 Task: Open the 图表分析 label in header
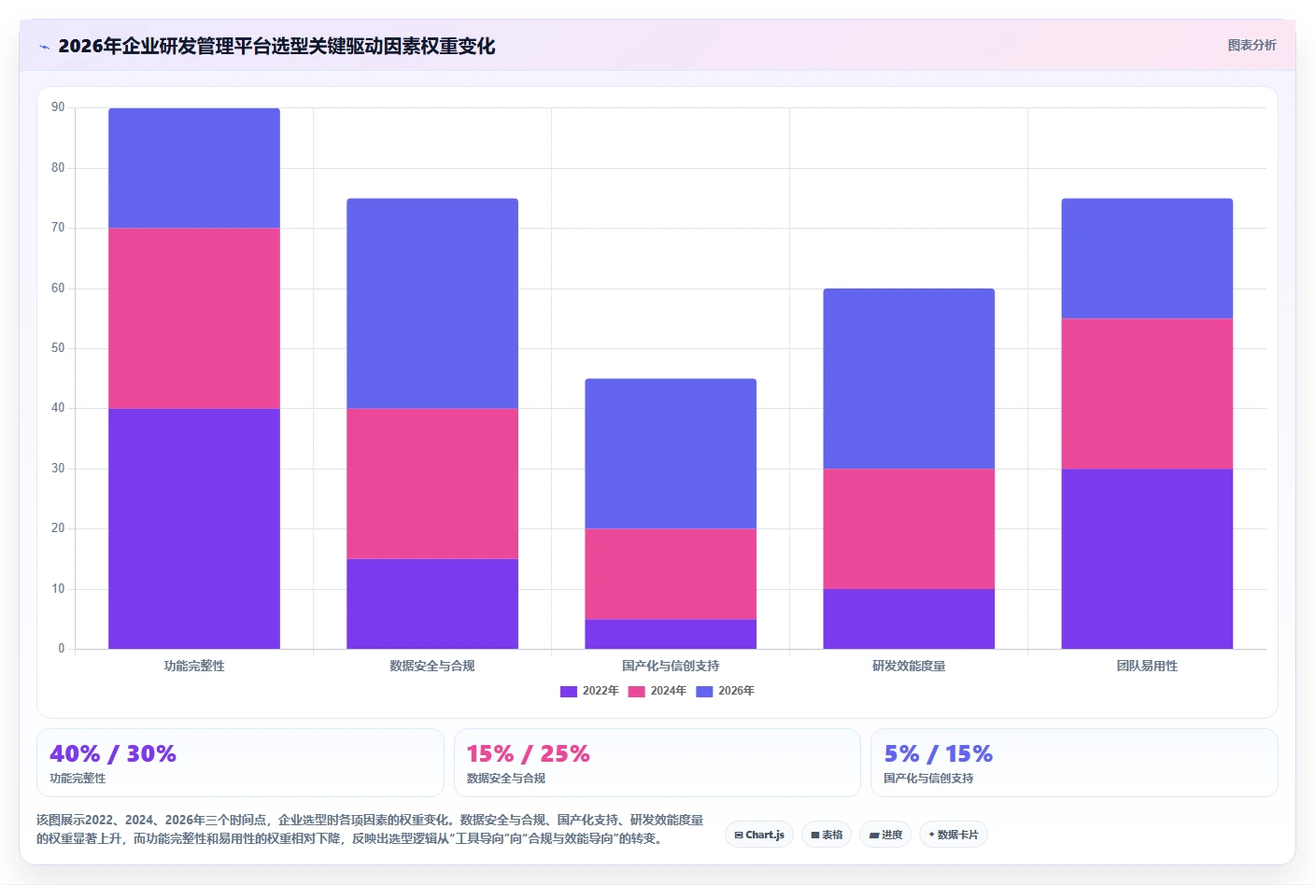coord(1251,45)
